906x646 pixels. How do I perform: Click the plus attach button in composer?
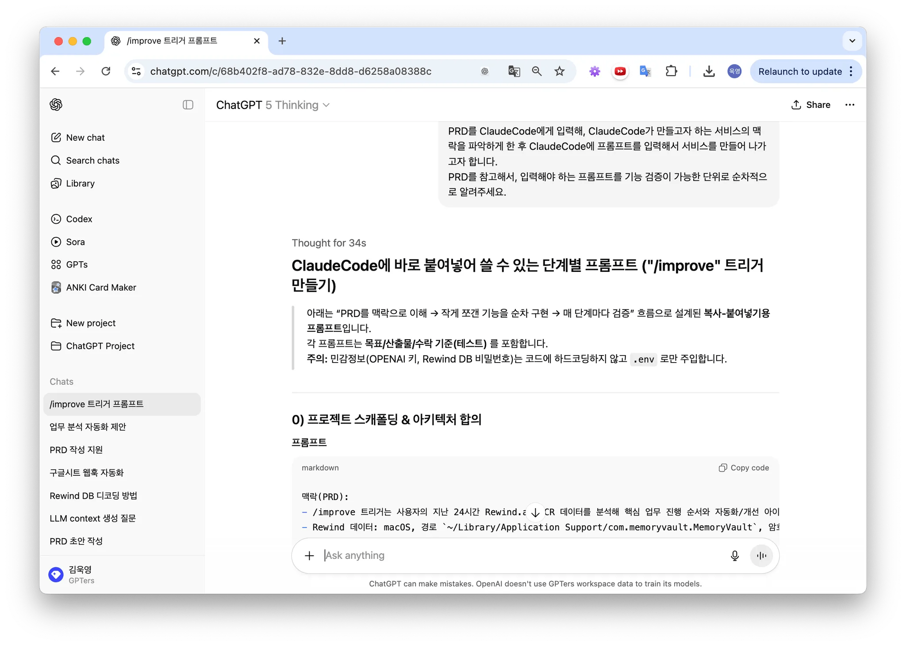[x=309, y=555]
